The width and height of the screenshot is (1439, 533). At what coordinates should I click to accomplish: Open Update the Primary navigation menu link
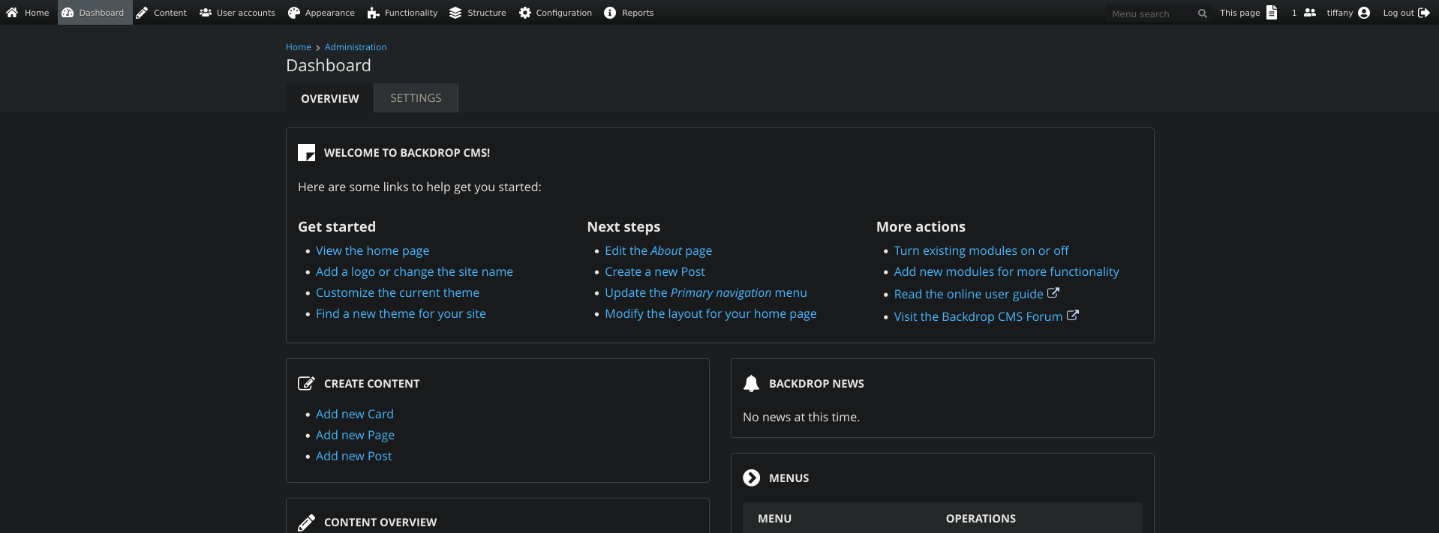coord(706,292)
